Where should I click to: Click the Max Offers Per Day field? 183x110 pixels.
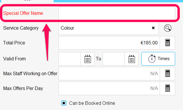109,88
